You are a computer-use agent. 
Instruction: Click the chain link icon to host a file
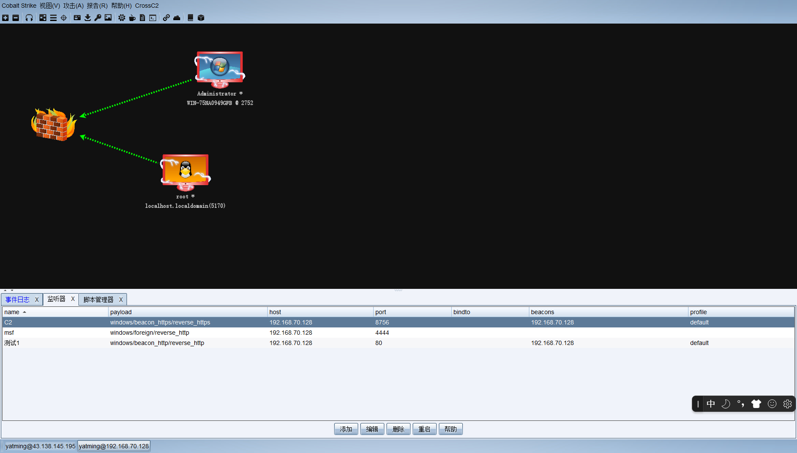(166, 18)
